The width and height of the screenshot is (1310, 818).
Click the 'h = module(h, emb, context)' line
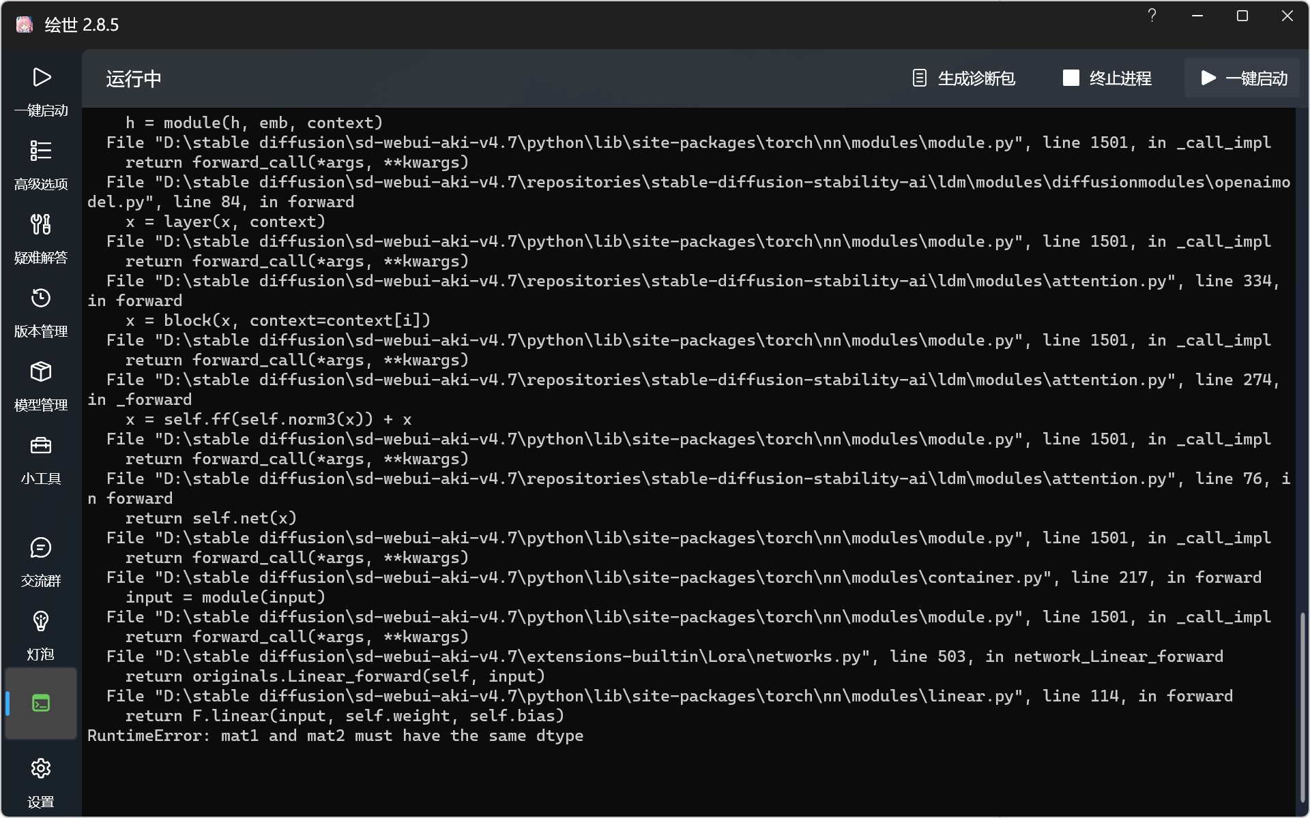coord(254,123)
